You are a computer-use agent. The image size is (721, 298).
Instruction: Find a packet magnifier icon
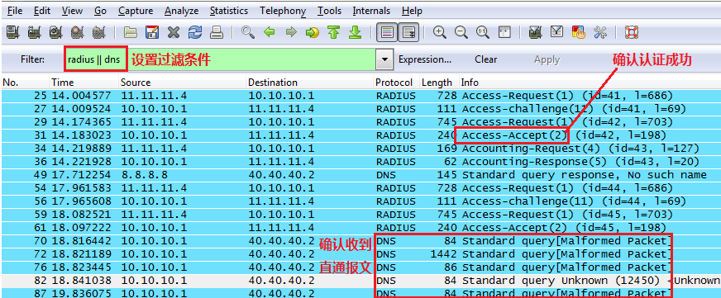point(248,32)
